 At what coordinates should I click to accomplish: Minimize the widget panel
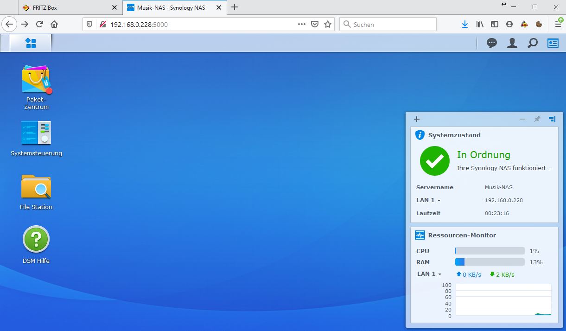[x=522, y=119]
